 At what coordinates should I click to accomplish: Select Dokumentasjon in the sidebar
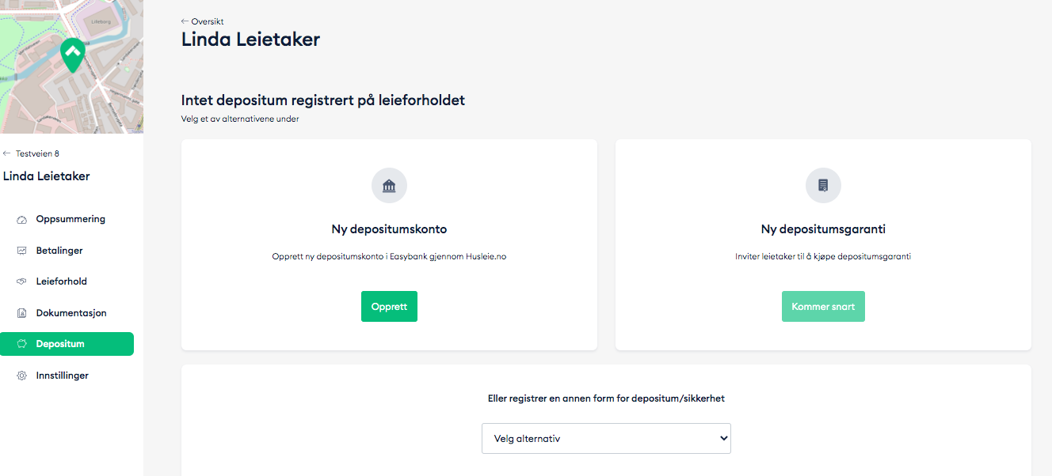pos(71,313)
